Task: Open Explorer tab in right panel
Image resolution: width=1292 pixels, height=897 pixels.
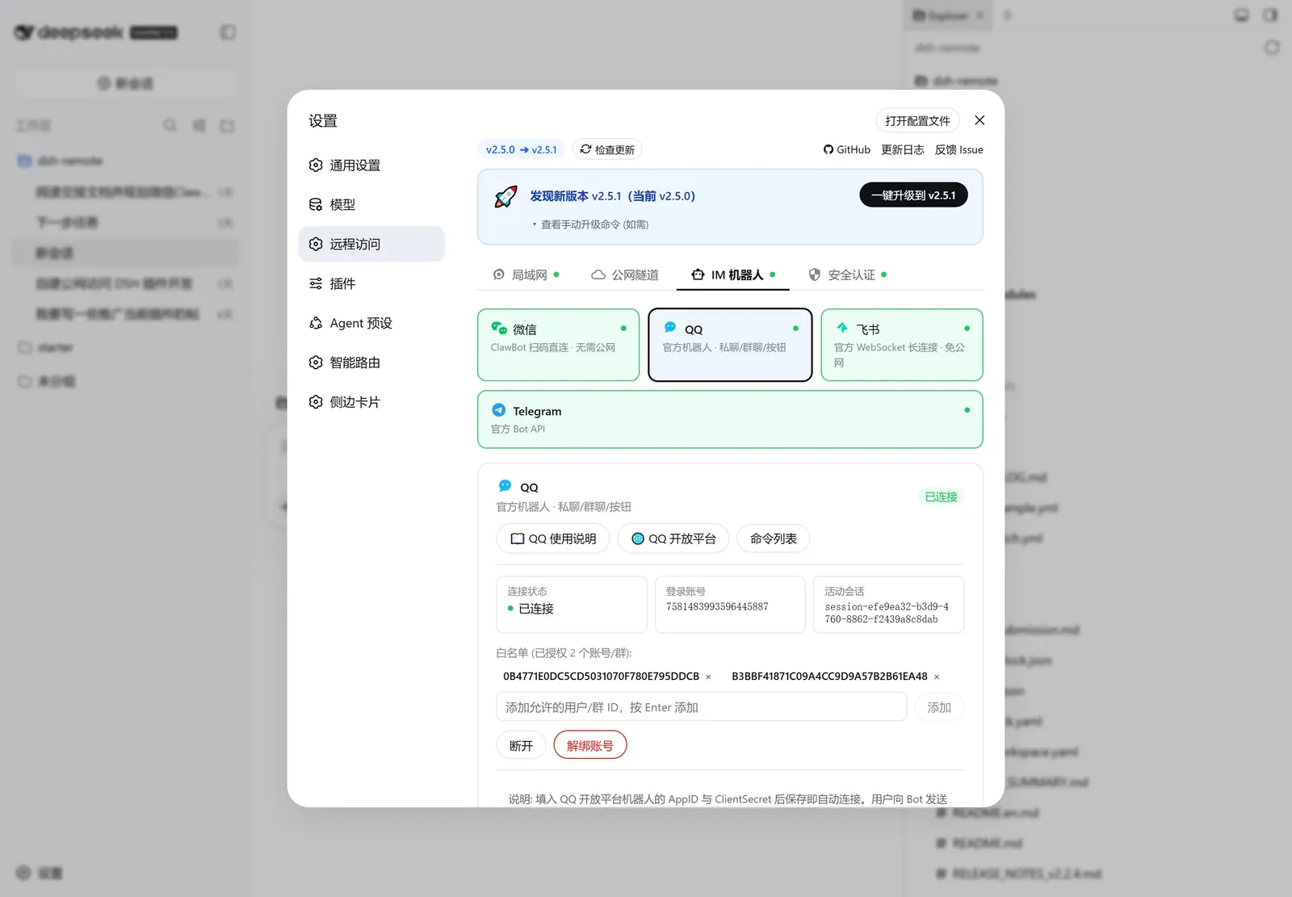Action: pyautogui.click(x=947, y=15)
